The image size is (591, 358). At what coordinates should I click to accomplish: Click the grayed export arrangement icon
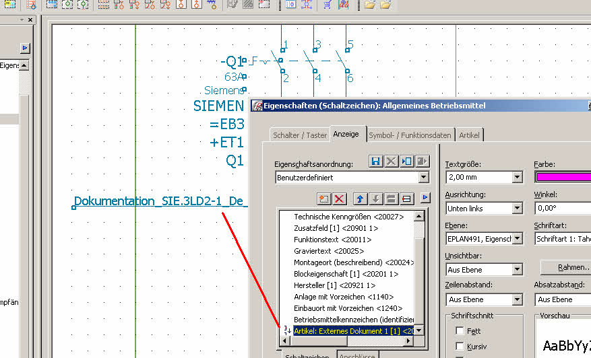click(422, 161)
